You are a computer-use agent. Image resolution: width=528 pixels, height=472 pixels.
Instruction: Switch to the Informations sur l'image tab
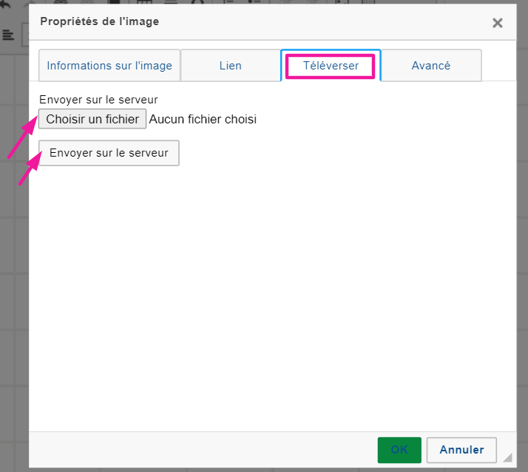[109, 66]
